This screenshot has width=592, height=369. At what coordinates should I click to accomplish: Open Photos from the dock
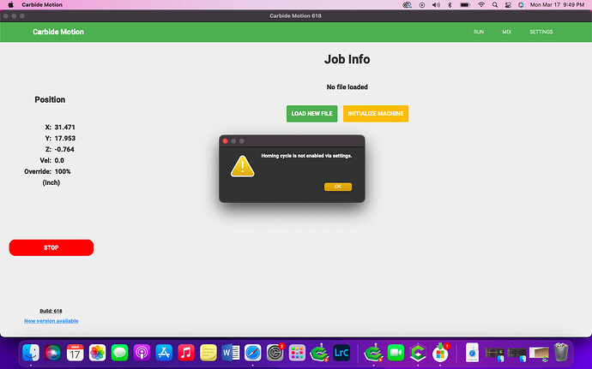tap(98, 353)
